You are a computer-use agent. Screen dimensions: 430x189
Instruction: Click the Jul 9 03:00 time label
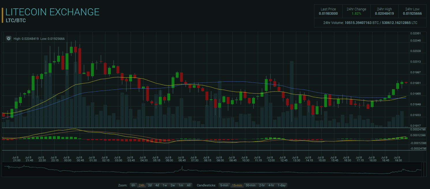tap(118, 159)
